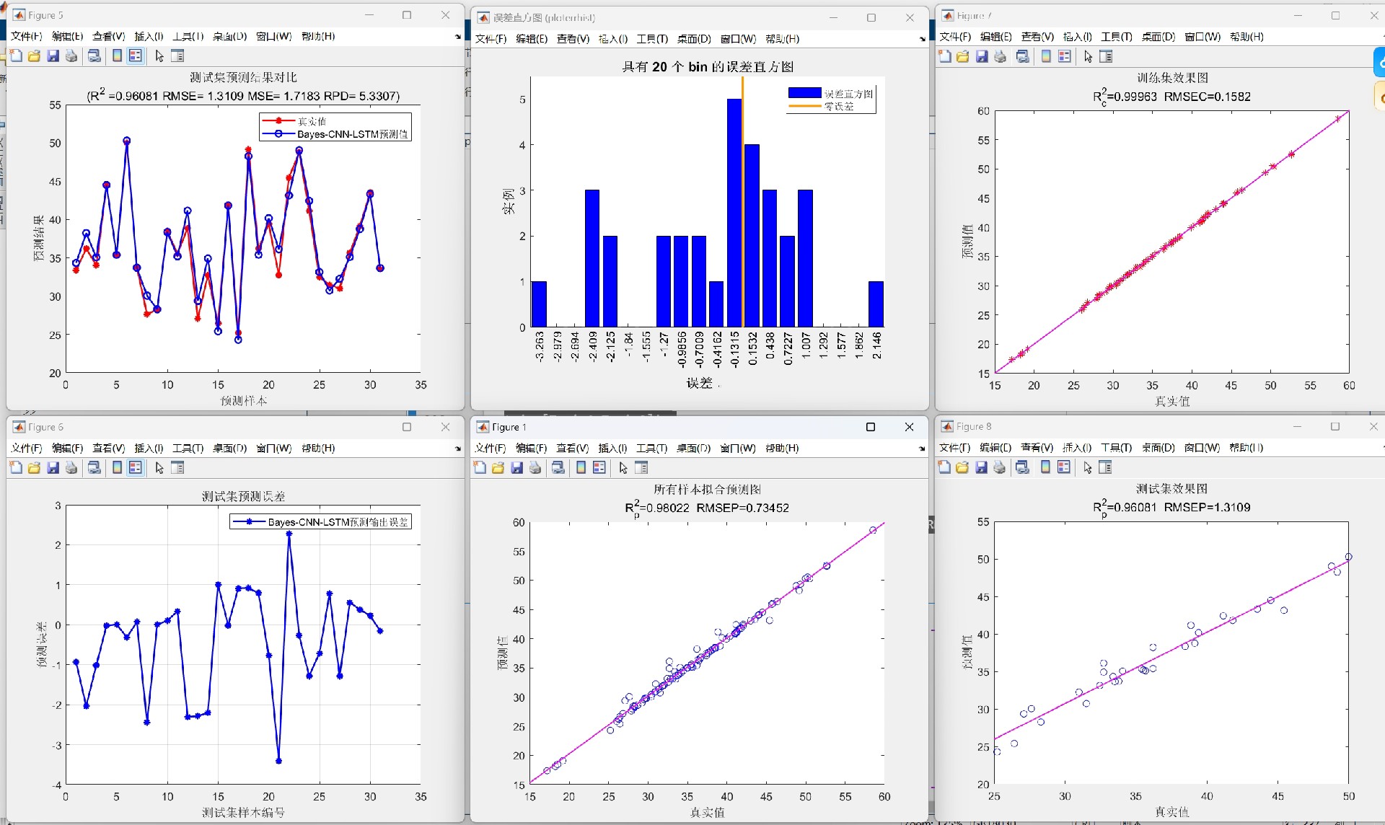Open Property Inspector in Figure 7 toolbar

[1106, 56]
